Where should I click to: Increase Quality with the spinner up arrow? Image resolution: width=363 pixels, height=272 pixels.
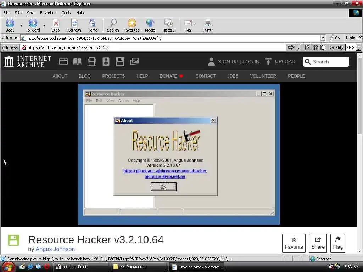point(359,46)
